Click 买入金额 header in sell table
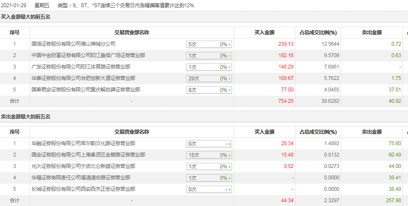 point(265,132)
